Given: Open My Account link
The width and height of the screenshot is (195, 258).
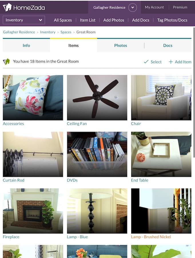Looking at the screenshot, I should tap(154, 7).
